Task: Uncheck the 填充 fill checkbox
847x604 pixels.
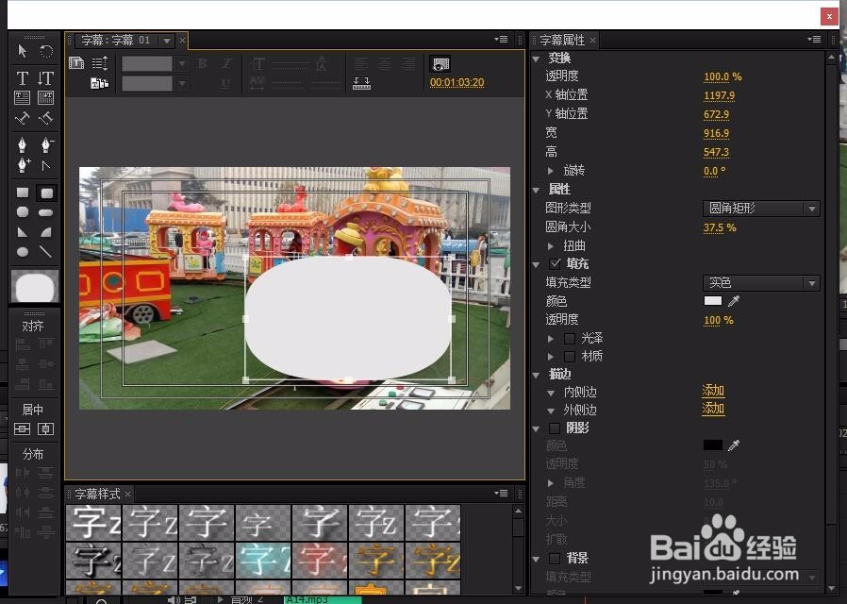Action: pyautogui.click(x=555, y=263)
